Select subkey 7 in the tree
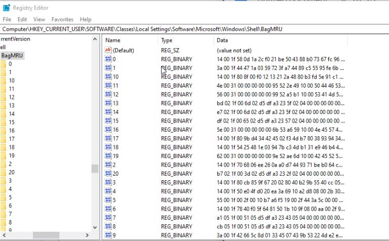 pos(10,214)
